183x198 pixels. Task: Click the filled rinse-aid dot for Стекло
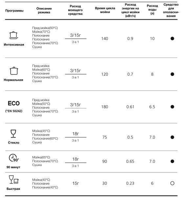172,137
